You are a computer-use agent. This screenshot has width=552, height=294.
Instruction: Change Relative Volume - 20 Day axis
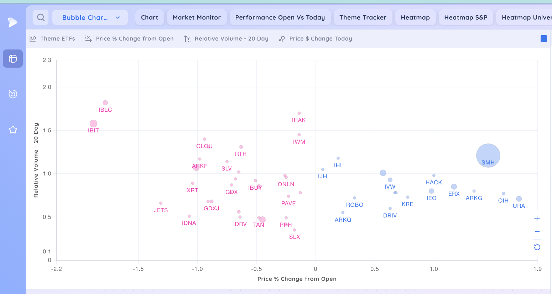coord(226,39)
